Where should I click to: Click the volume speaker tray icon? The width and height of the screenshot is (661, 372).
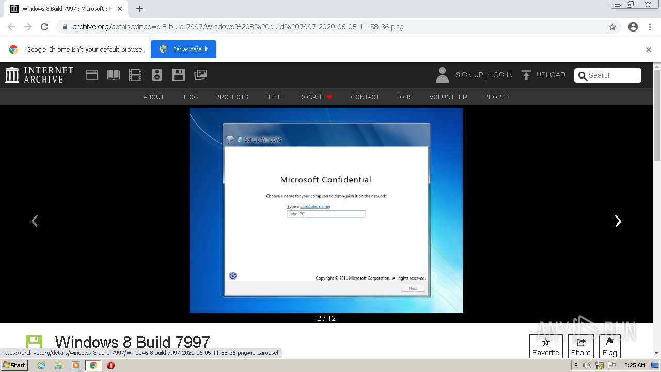(x=587, y=365)
